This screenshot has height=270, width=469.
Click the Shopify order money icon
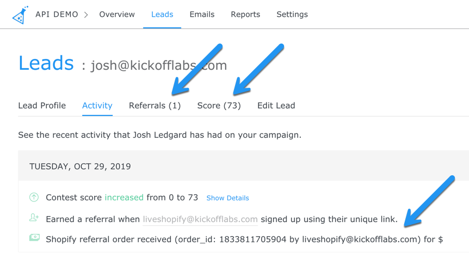pos(34,238)
